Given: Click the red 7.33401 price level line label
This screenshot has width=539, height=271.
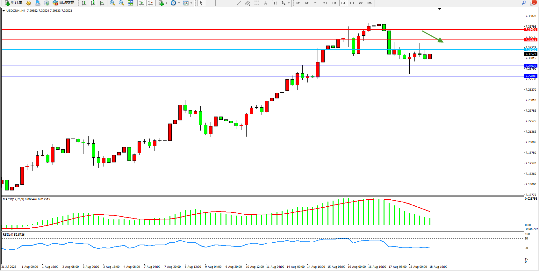Looking at the screenshot, I should click(x=531, y=30).
